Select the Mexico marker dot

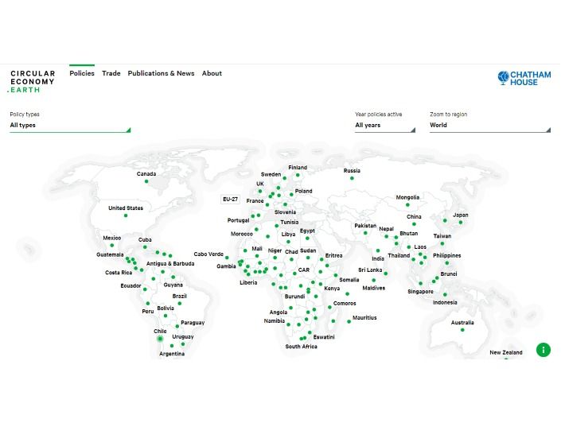pyautogui.click(x=113, y=247)
